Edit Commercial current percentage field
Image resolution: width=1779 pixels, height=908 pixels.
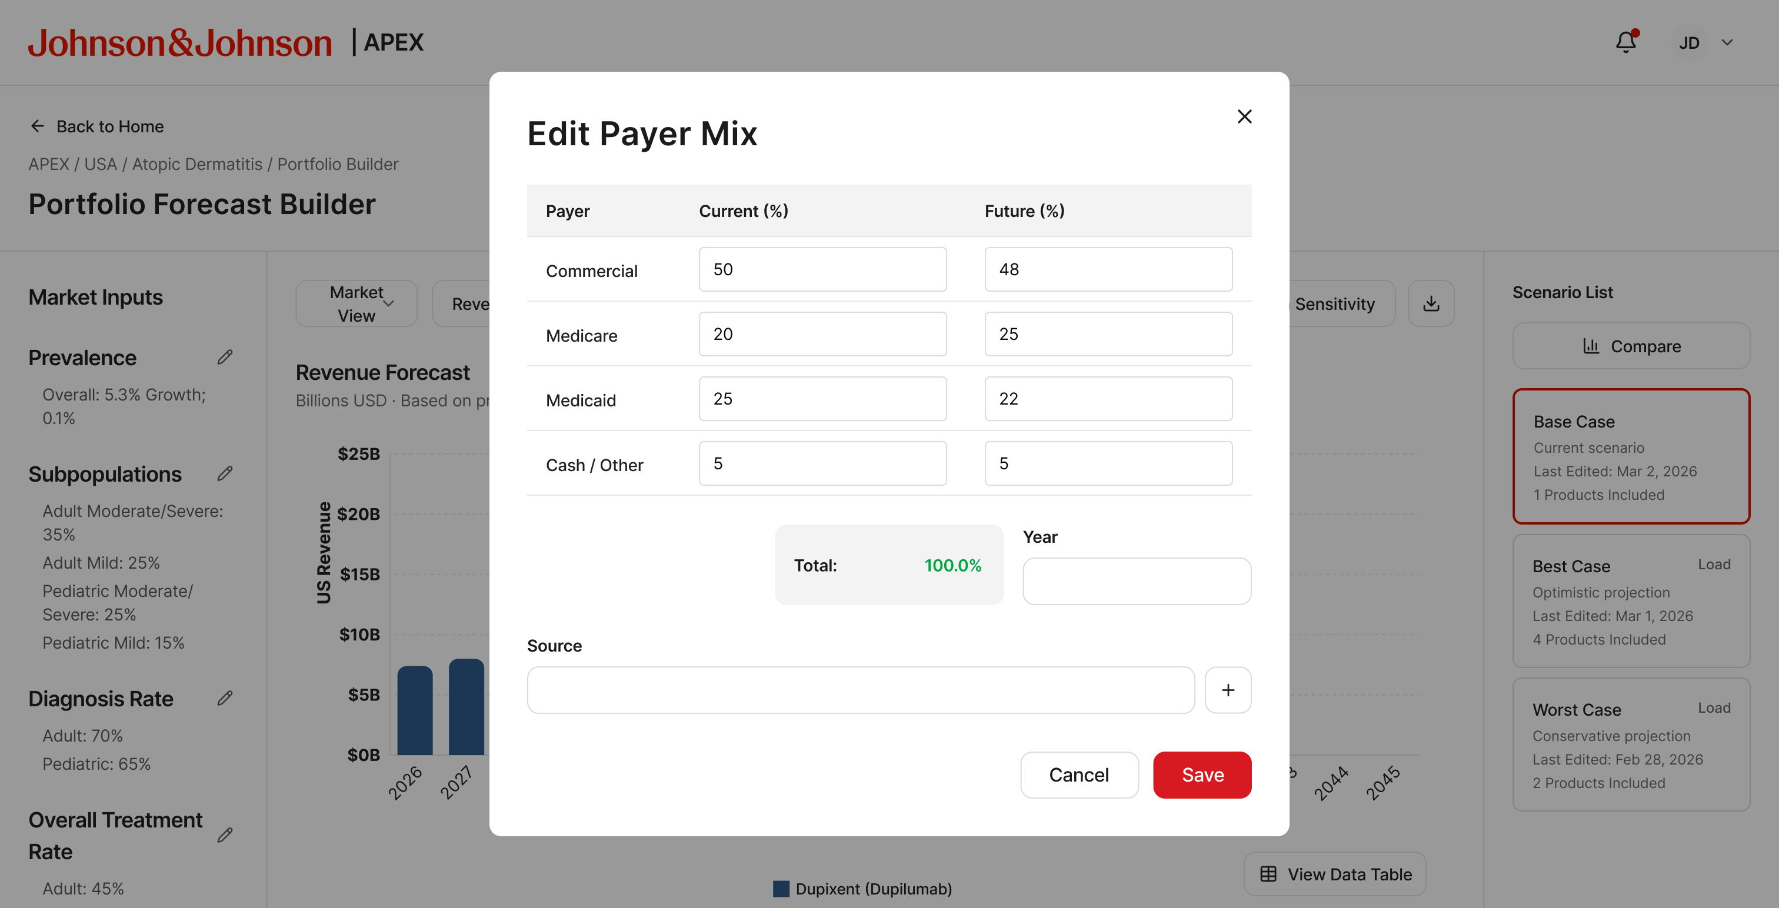pyautogui.click(x=822, y=269)
